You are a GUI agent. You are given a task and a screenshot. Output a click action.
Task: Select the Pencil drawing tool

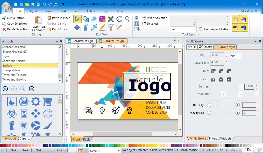click(x=102, y=27)
